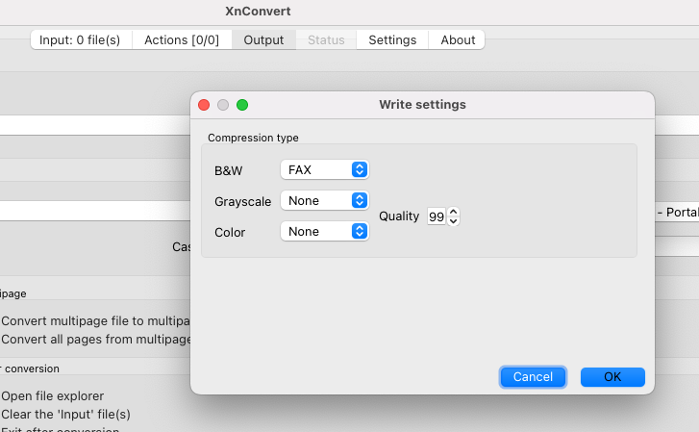The width and height of the screenshot is (699, 432).
Task: Close the Write settings dialog with the red button
Action: 204,105
